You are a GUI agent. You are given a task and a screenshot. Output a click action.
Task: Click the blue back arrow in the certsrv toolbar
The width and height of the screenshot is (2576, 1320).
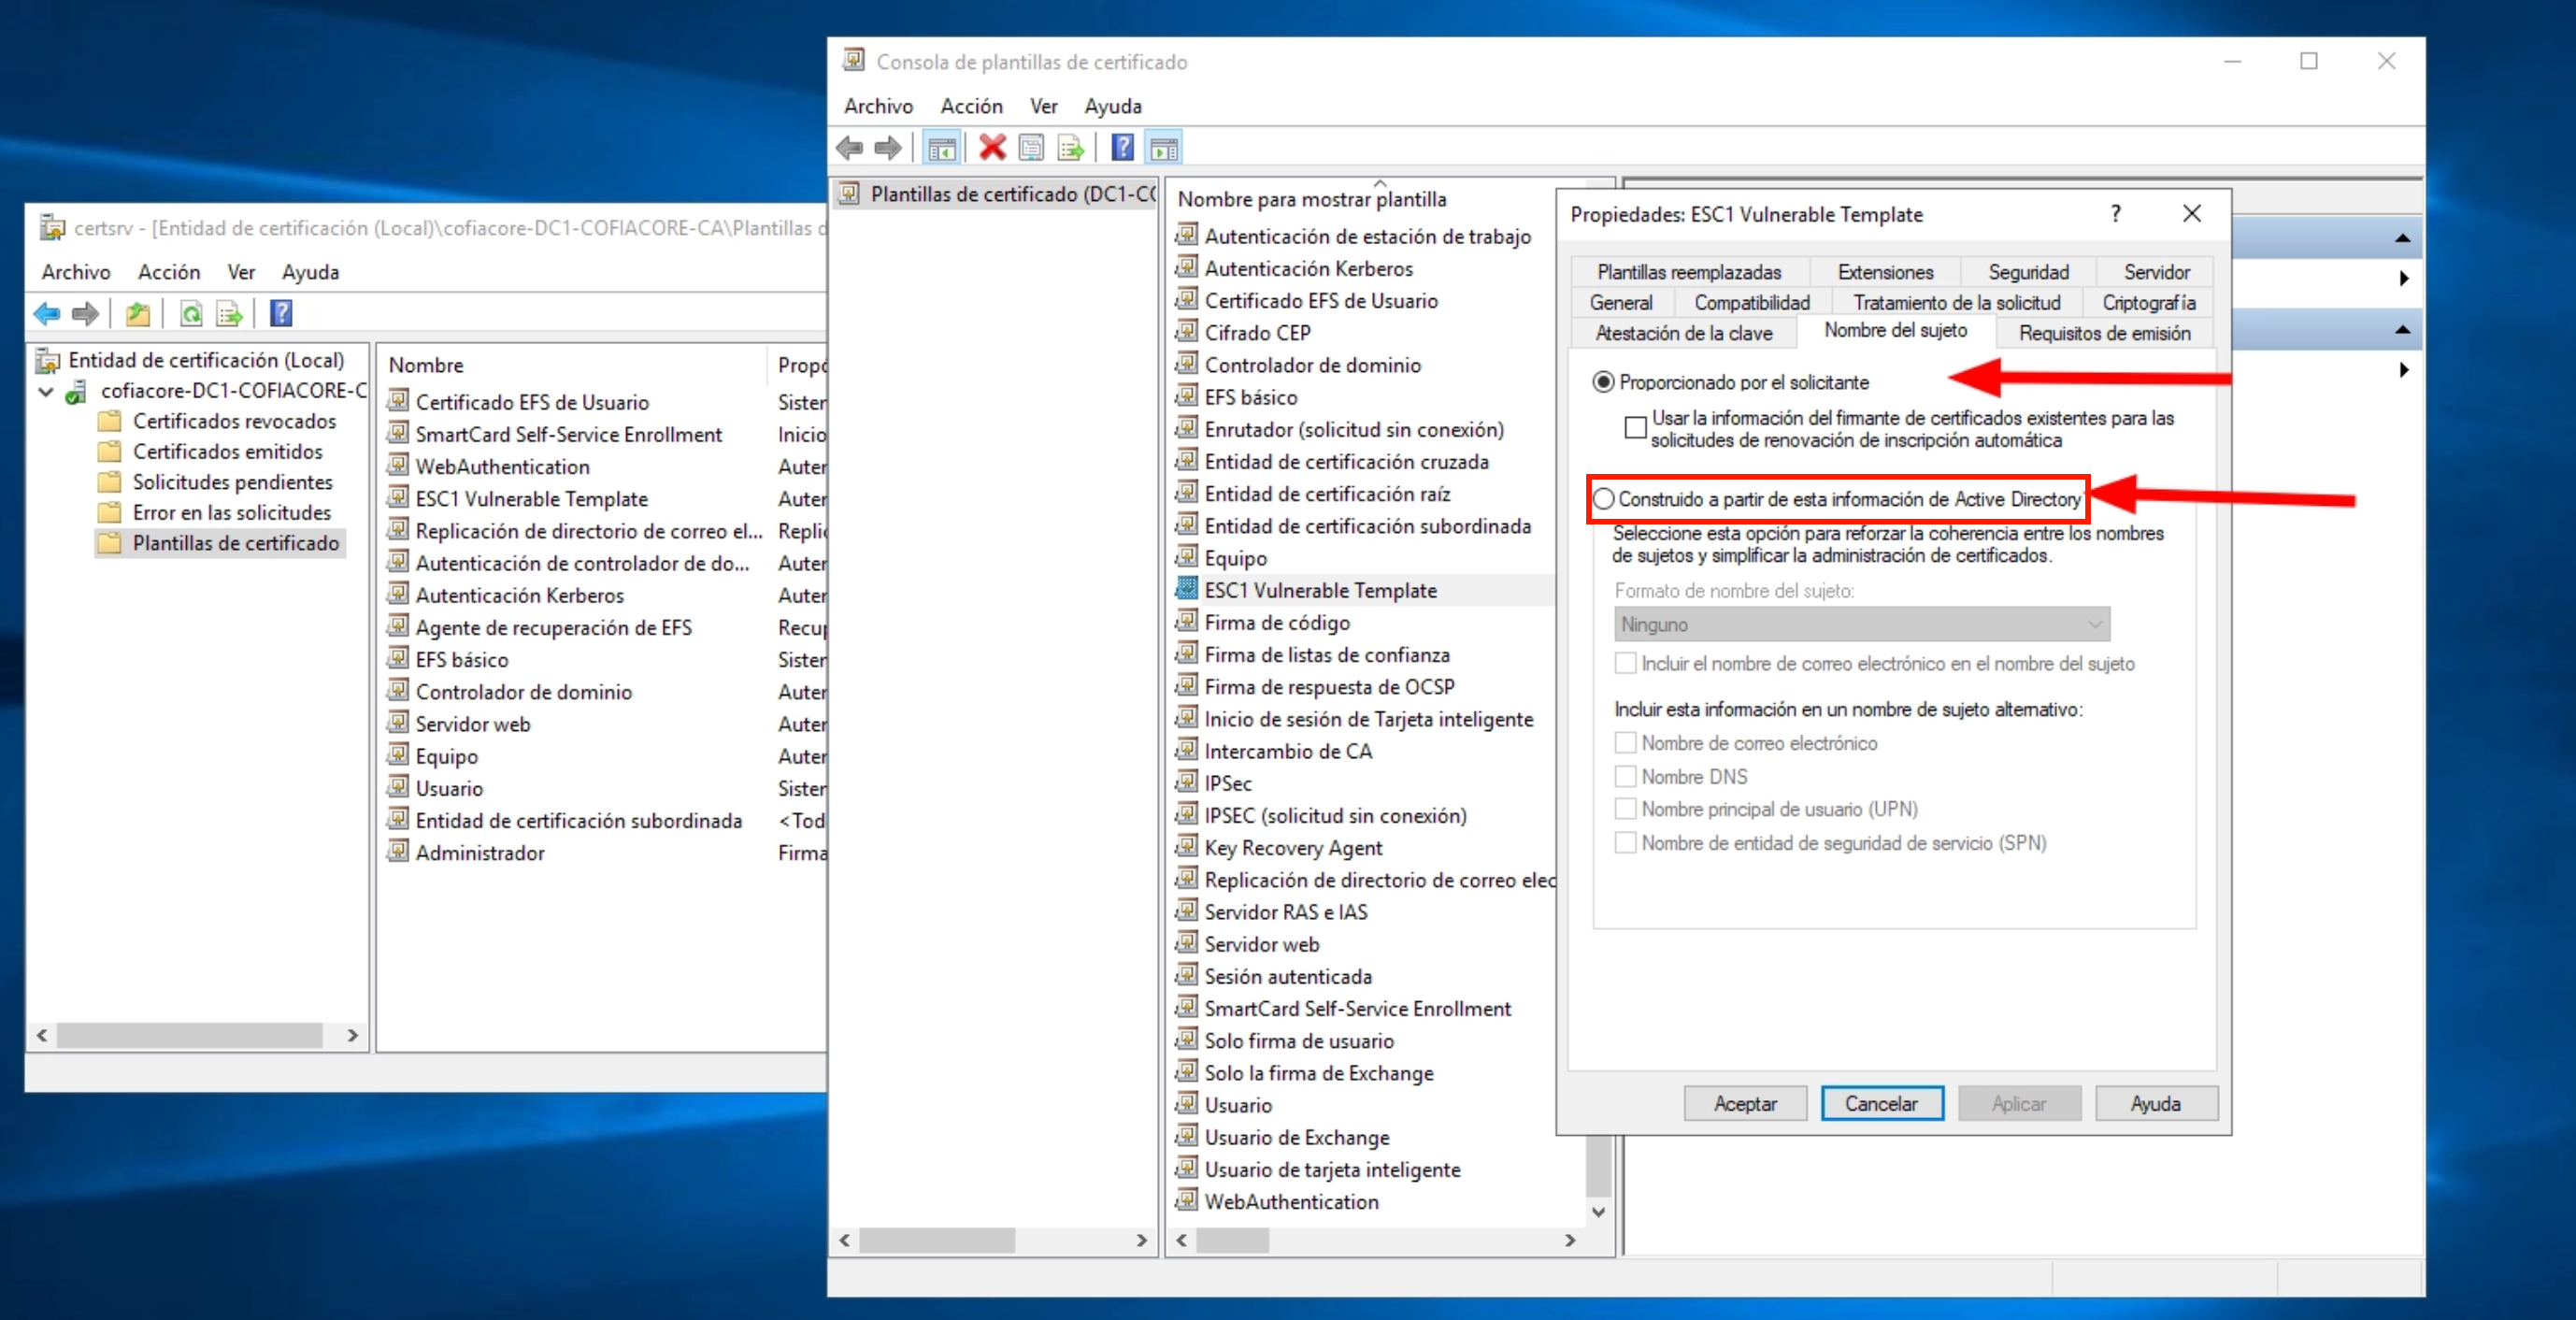click(x=47, y=314)
